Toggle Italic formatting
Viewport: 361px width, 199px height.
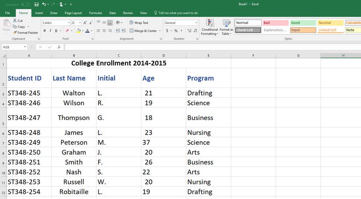tap(51, 31)
